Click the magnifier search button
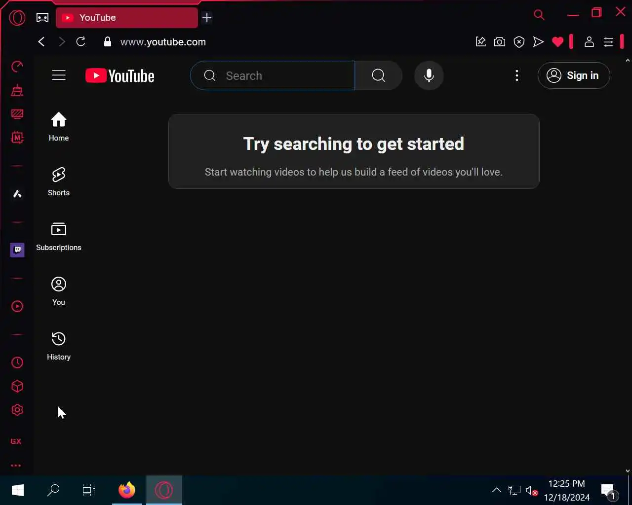632x505 pixels. pos(379,75)
